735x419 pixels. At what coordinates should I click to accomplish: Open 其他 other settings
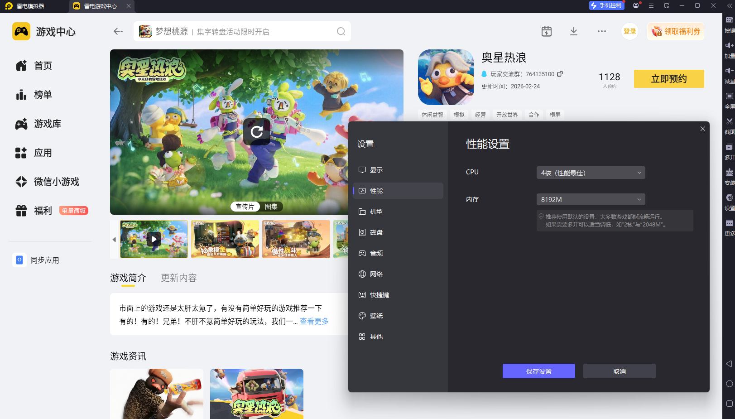coord(398,337)
